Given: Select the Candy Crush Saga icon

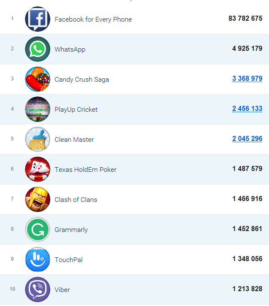Looking at the screenshot, I should pos(38,79).
